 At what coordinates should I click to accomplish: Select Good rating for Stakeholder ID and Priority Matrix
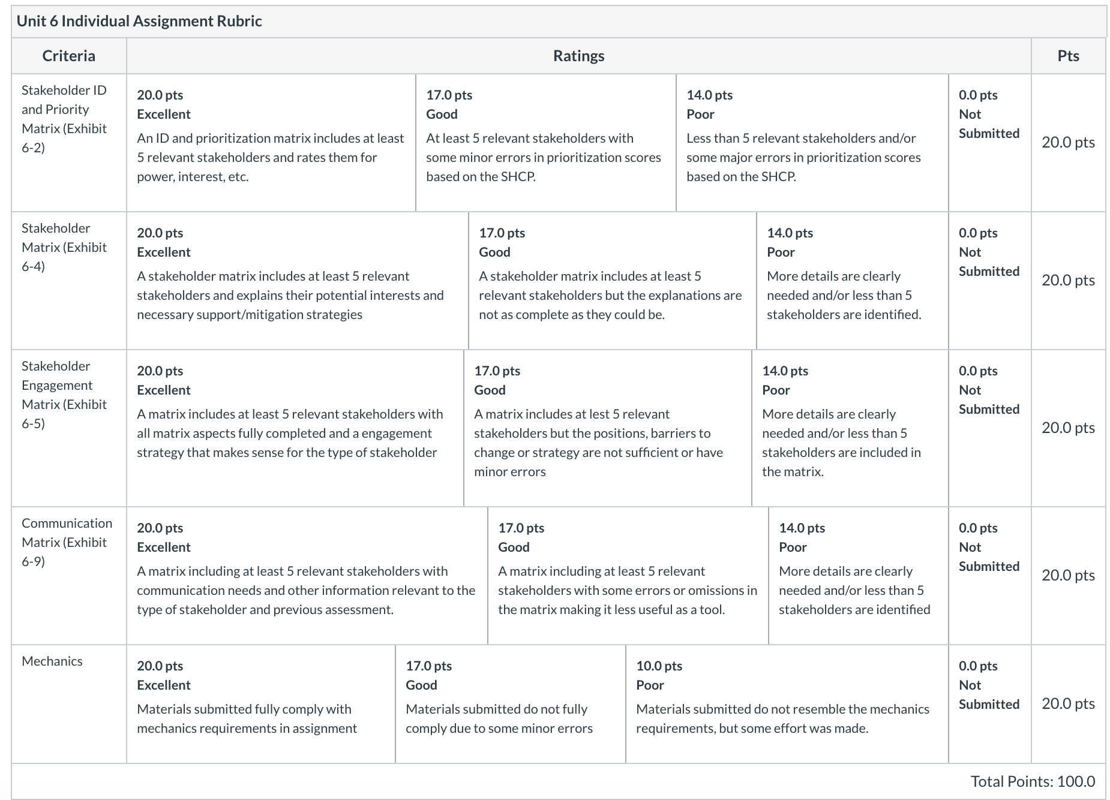pyautogui.click(x=546, y=143)
